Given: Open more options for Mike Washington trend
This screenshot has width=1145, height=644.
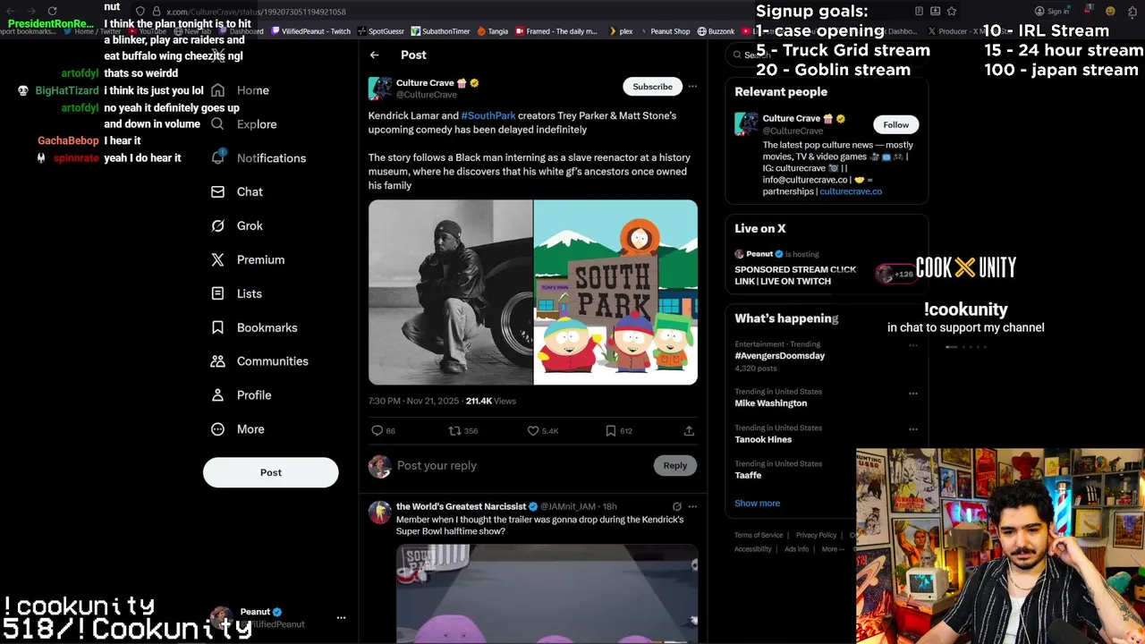Looking at the screenshot, I should (912, 393).
